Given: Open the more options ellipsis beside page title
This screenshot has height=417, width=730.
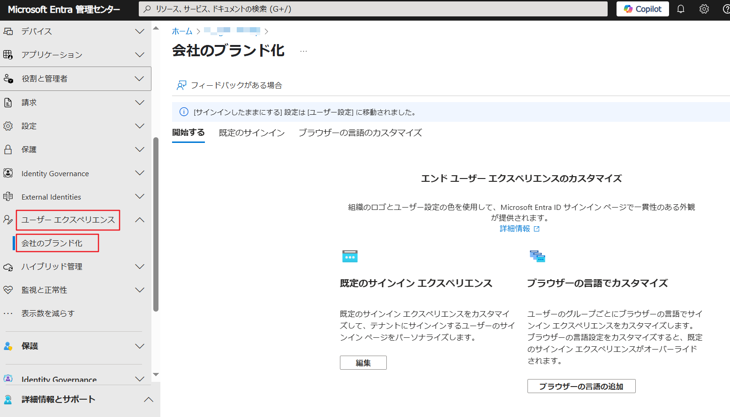Looking at the screenshot, I should (303, 51).
